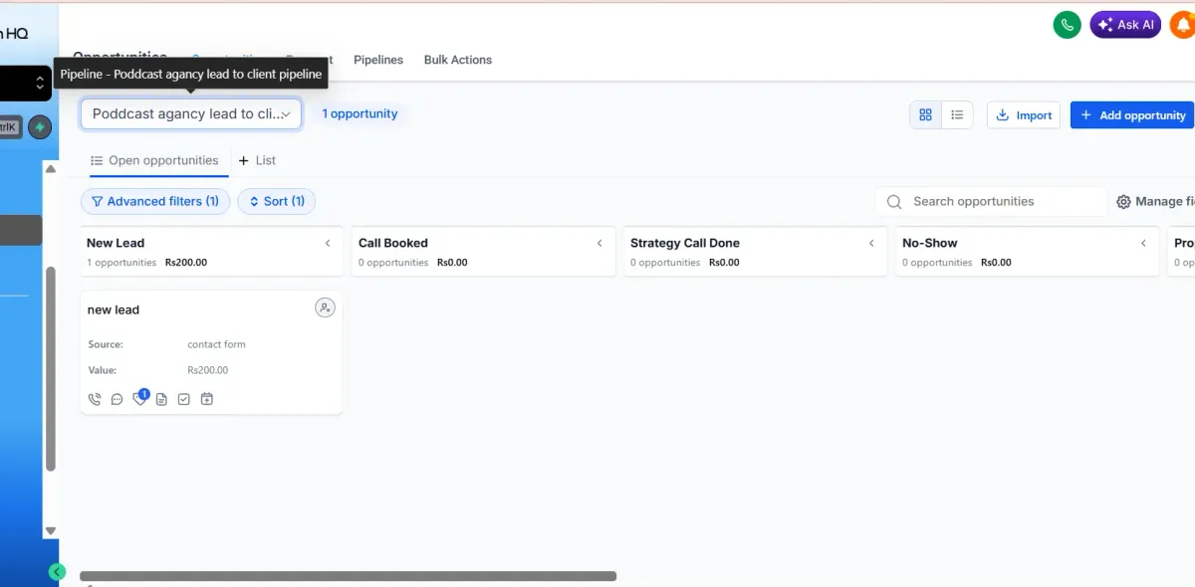Switch to board grid view

925,114
